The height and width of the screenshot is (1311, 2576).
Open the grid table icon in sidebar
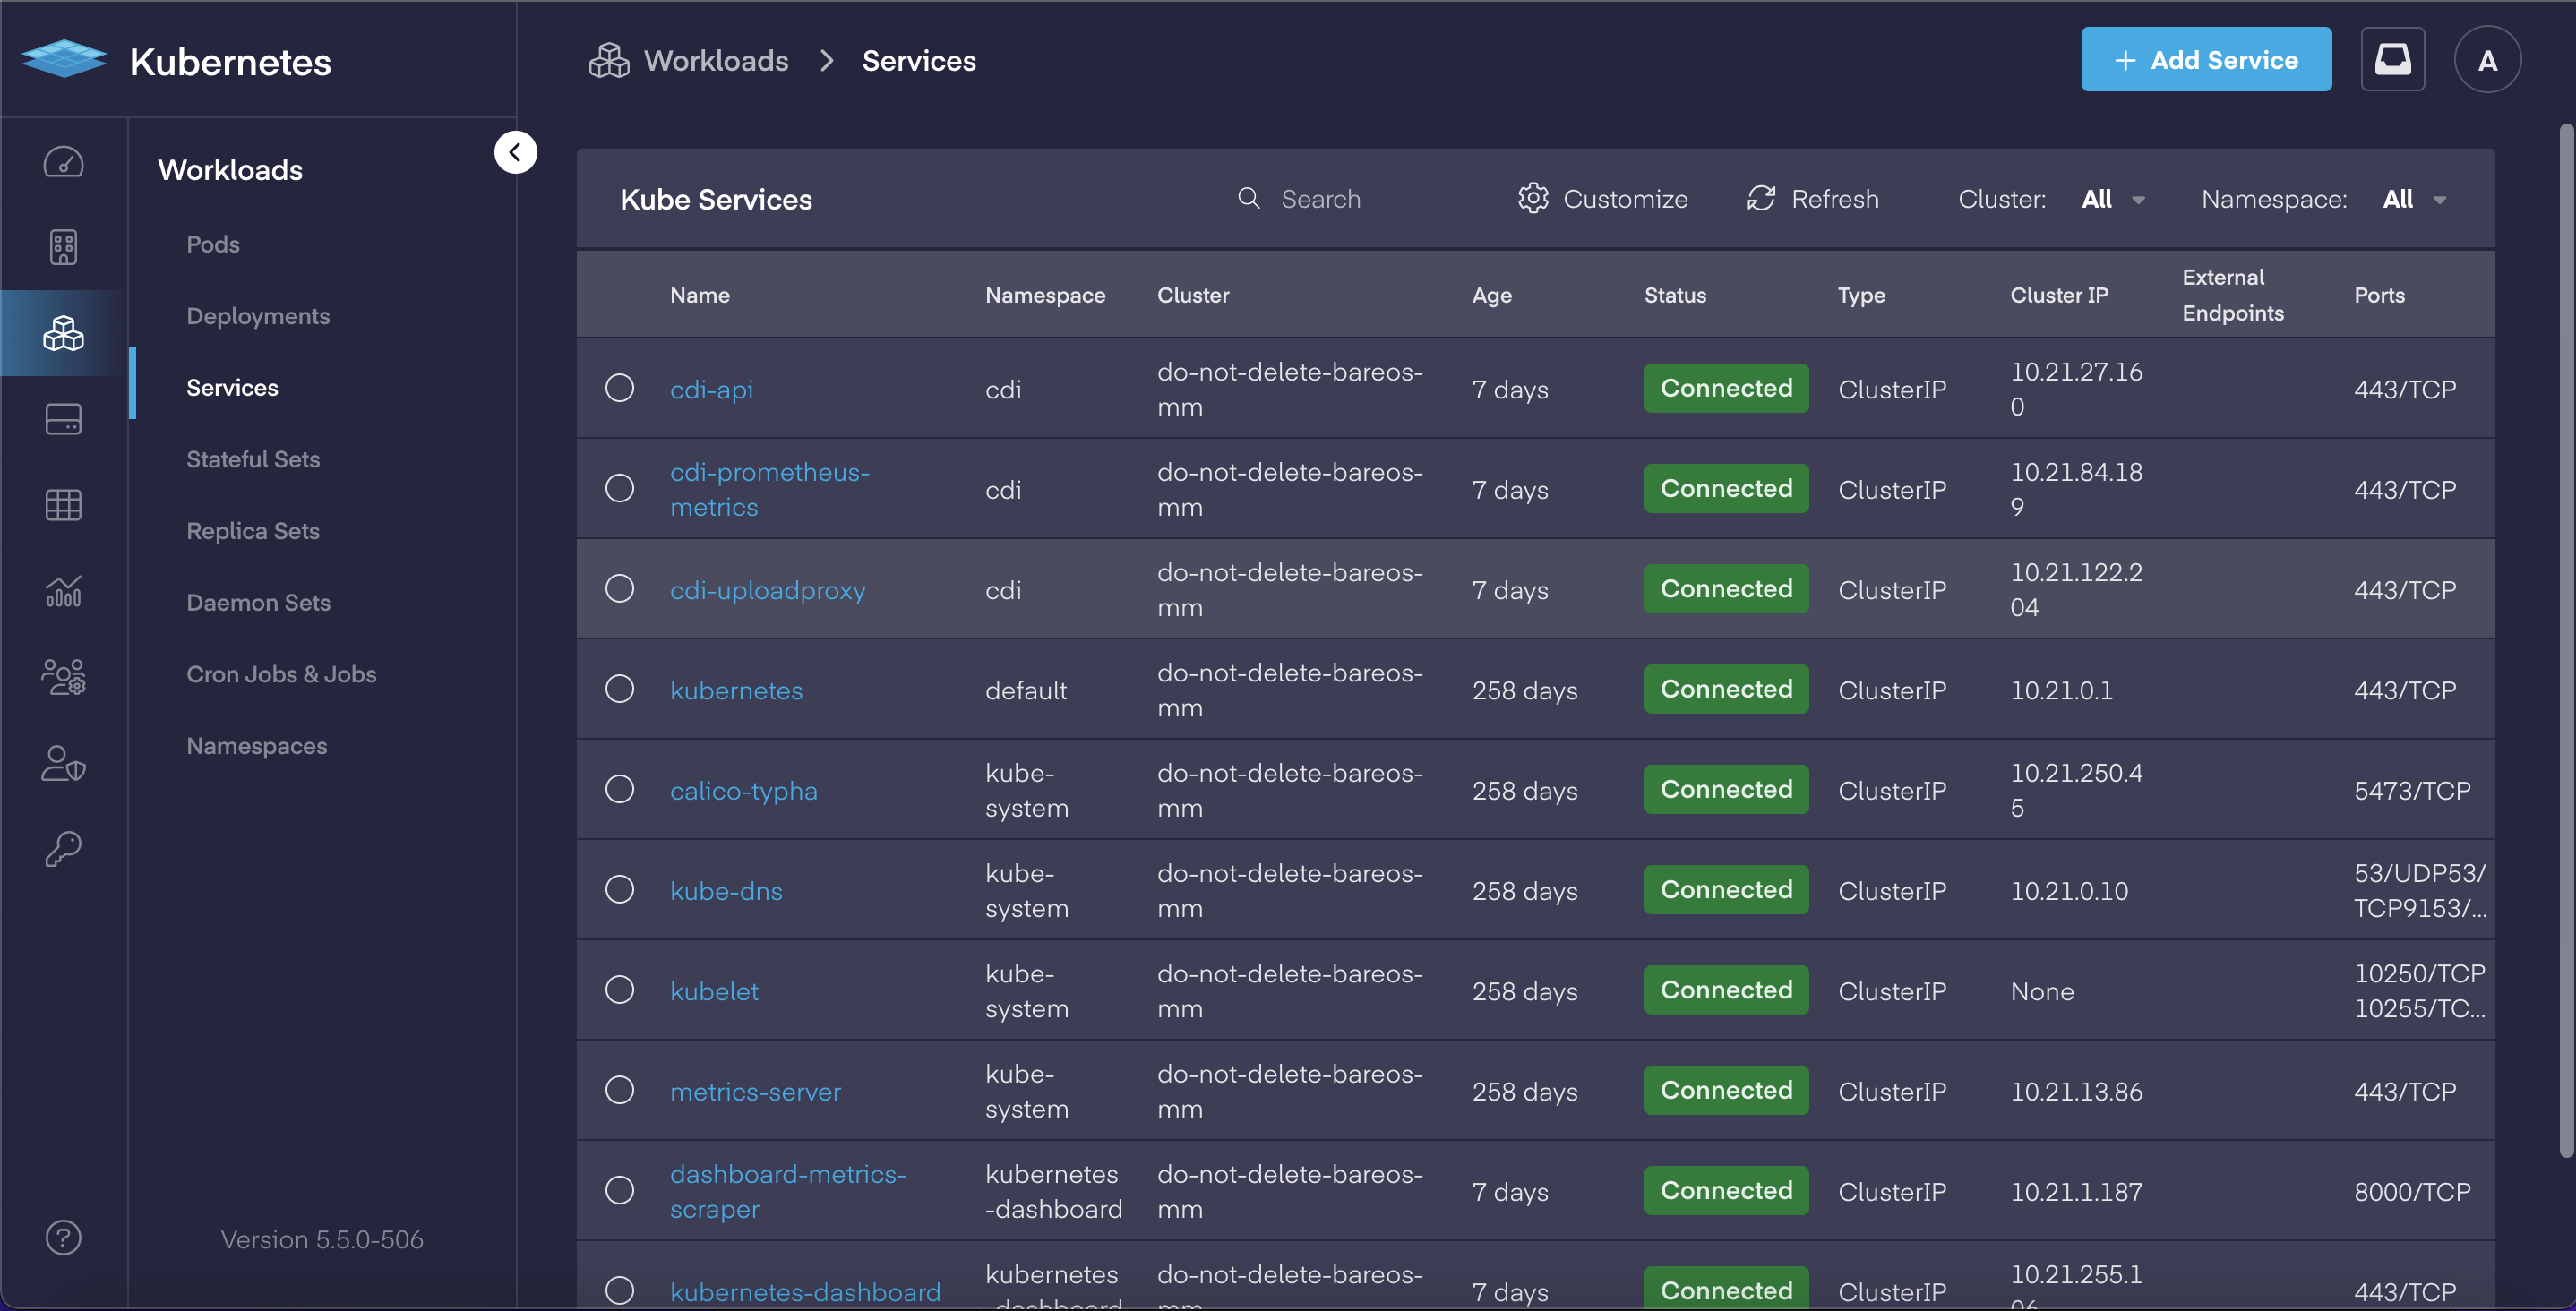tap(63, 505)
